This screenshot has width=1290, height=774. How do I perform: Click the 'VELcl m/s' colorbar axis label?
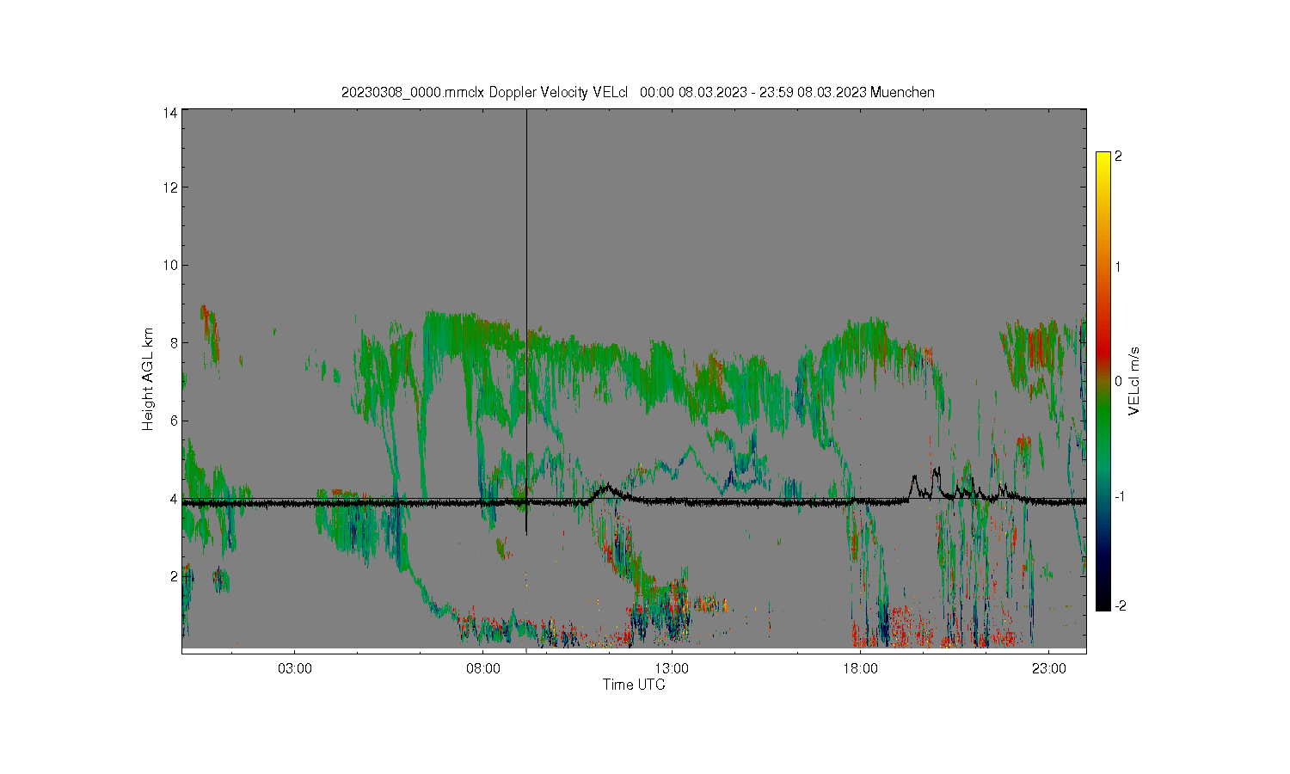[x=1134, y=381]
